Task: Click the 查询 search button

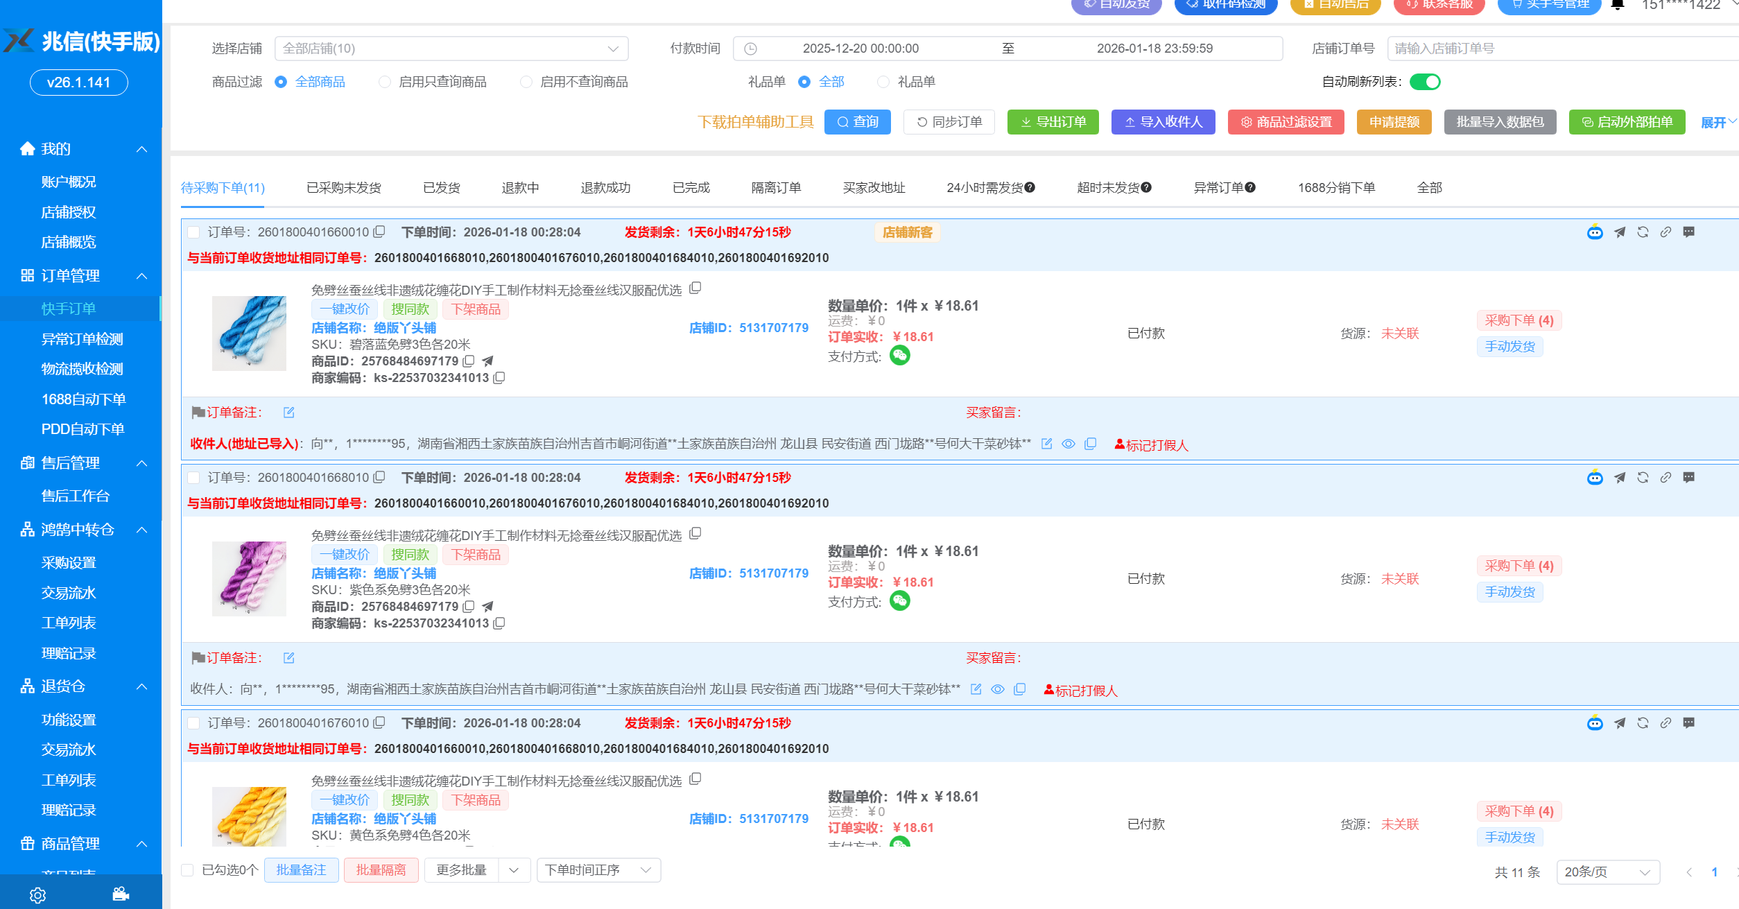Action: point(858,122)
